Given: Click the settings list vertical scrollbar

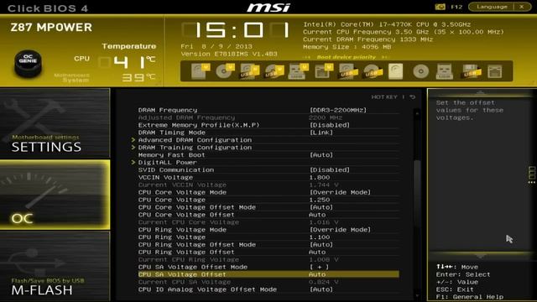Looking at the screenshot, I should pyautogui.click(x=417, y=194).
